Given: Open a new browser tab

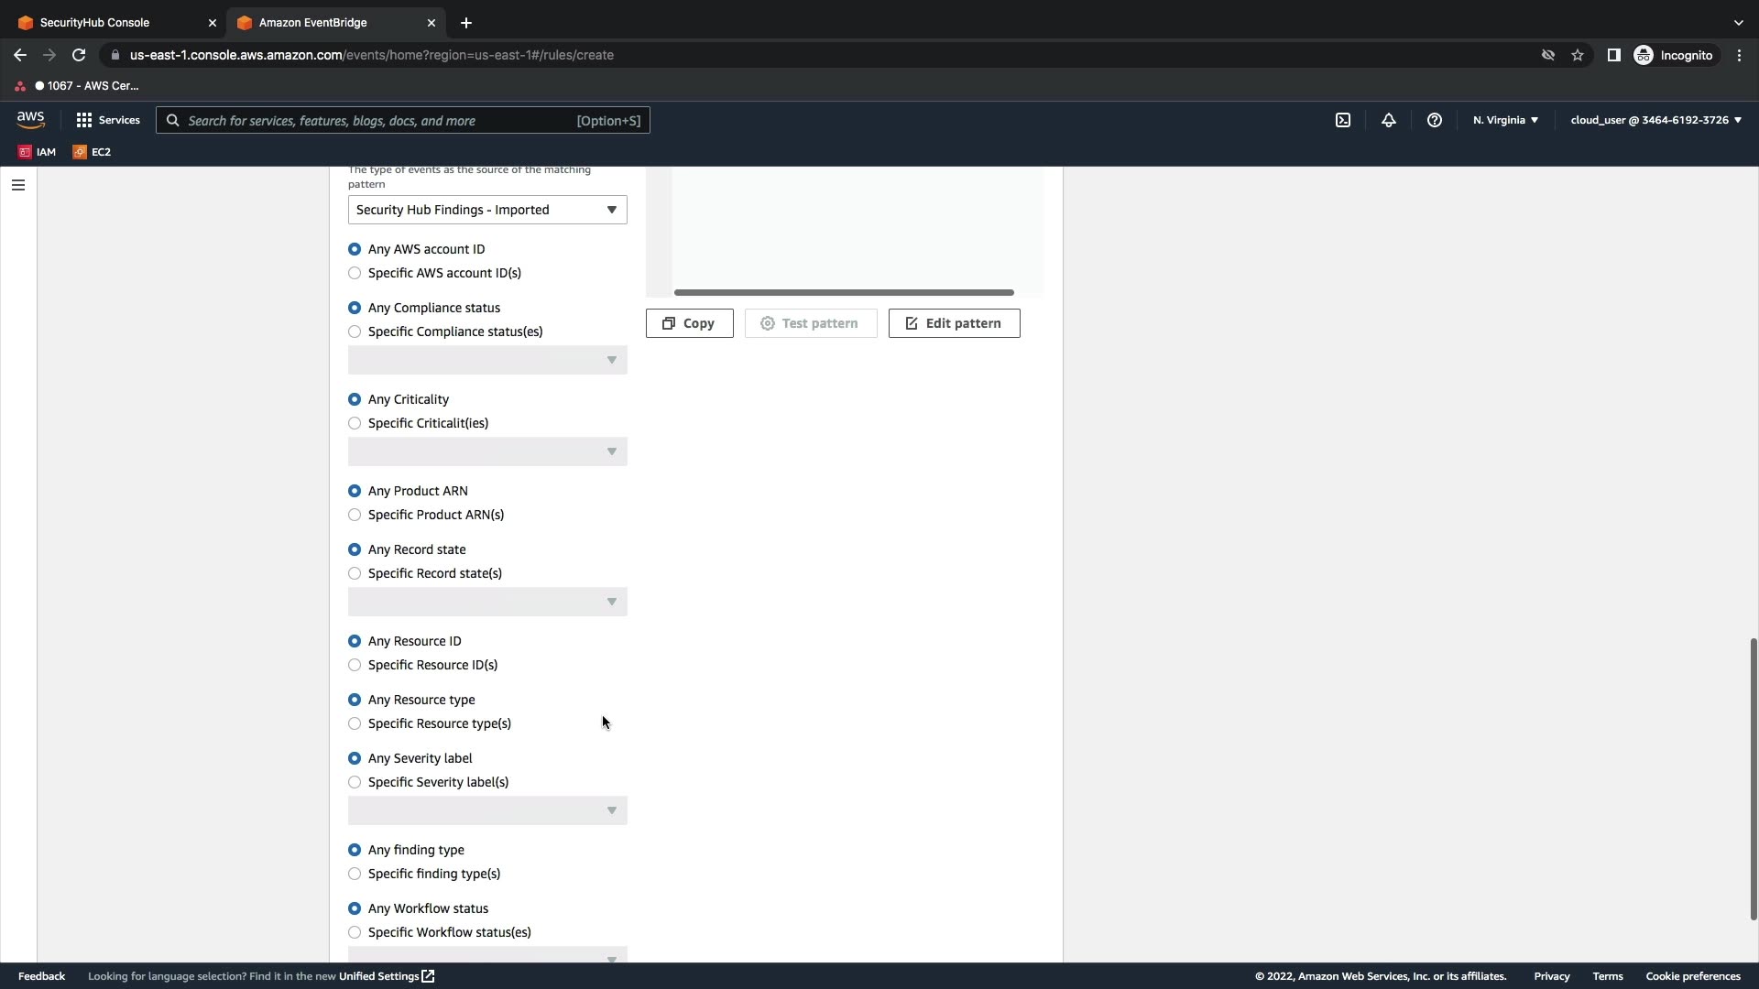Looking at the screenshot, I should (x=466, y=23).
